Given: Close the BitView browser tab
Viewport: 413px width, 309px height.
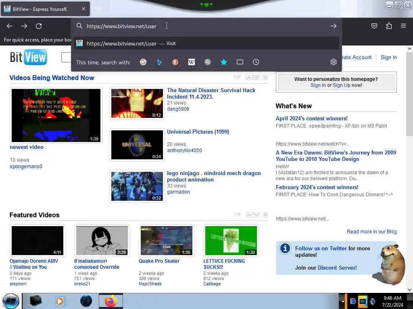Looking at the screenshot, I should pyautogui.click(x=83, y=9).
